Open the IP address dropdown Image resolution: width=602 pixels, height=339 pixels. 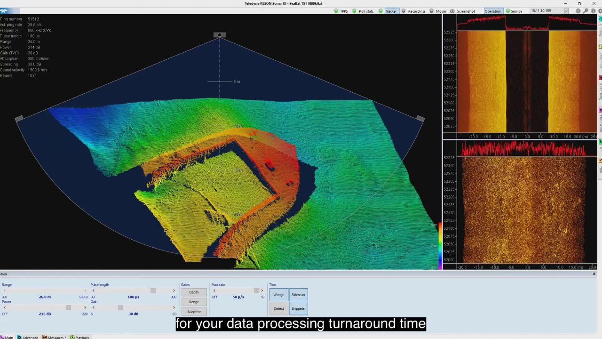point(566,11)
